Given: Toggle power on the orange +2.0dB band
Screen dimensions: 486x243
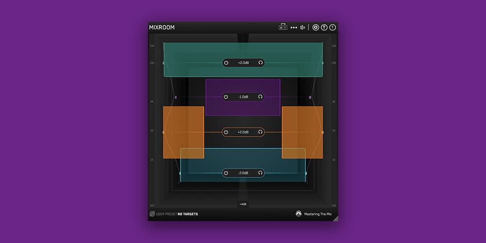Looking at the screenshot, I should (226, 132).
